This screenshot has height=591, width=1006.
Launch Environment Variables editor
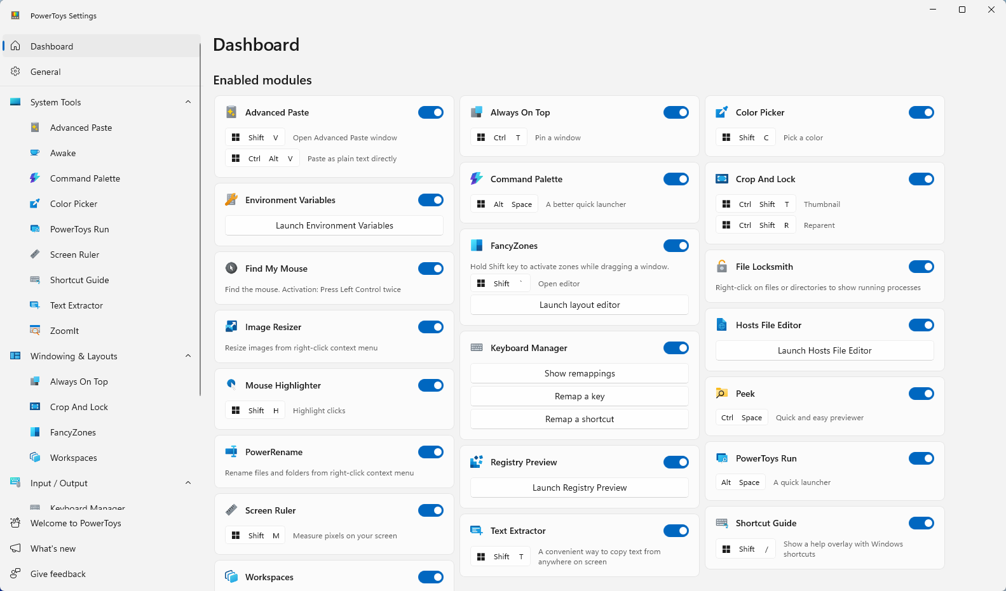click(334, 225)
